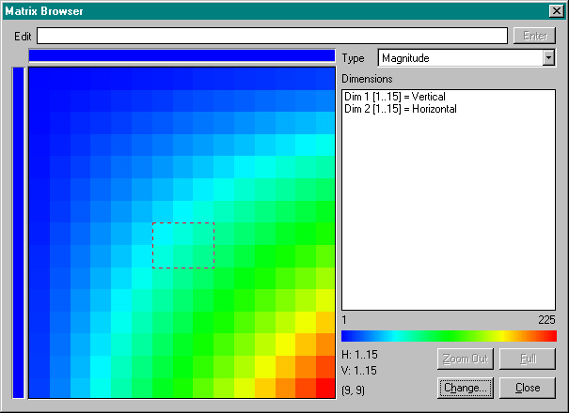569x413 pixels.
Task: Click the Edit input field
Action: (x=272, y=36)
